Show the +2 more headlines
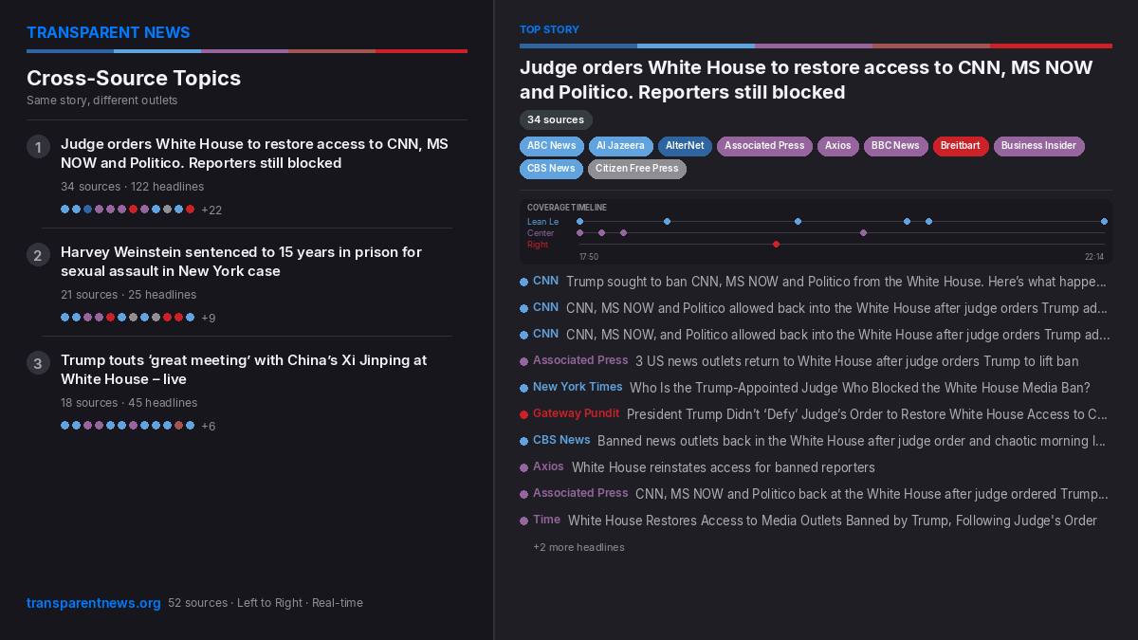 pyautogui.click(x=578, y=547)
